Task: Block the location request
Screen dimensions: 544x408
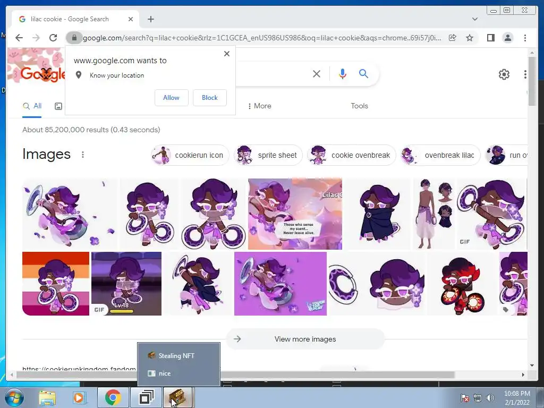Action: pyautogui.click(x=209, y=98)
